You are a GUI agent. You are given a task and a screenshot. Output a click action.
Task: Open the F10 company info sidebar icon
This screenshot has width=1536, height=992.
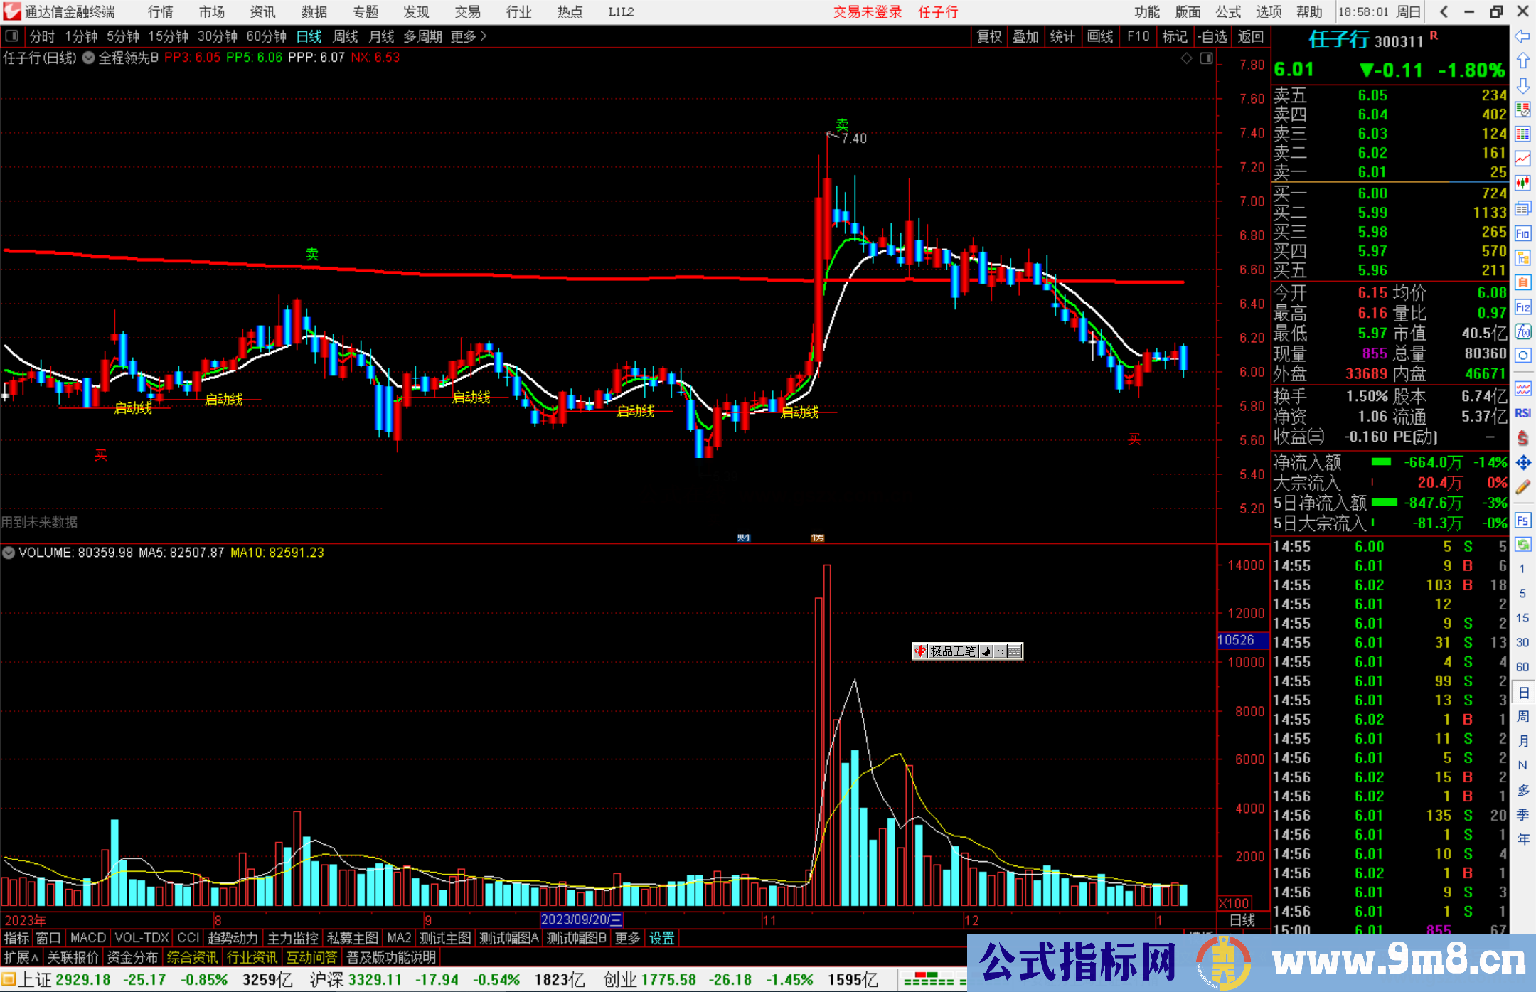coord(1522,233)
